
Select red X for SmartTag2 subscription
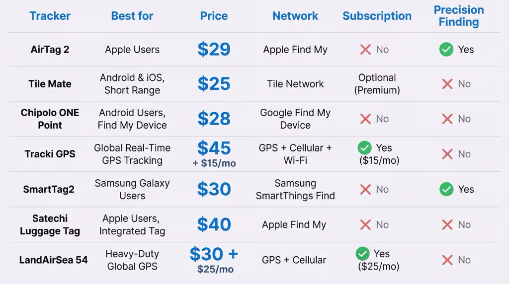(365, 189)
